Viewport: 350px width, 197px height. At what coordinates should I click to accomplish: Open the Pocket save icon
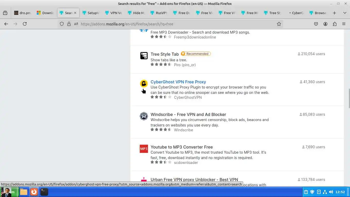[316, 24]
